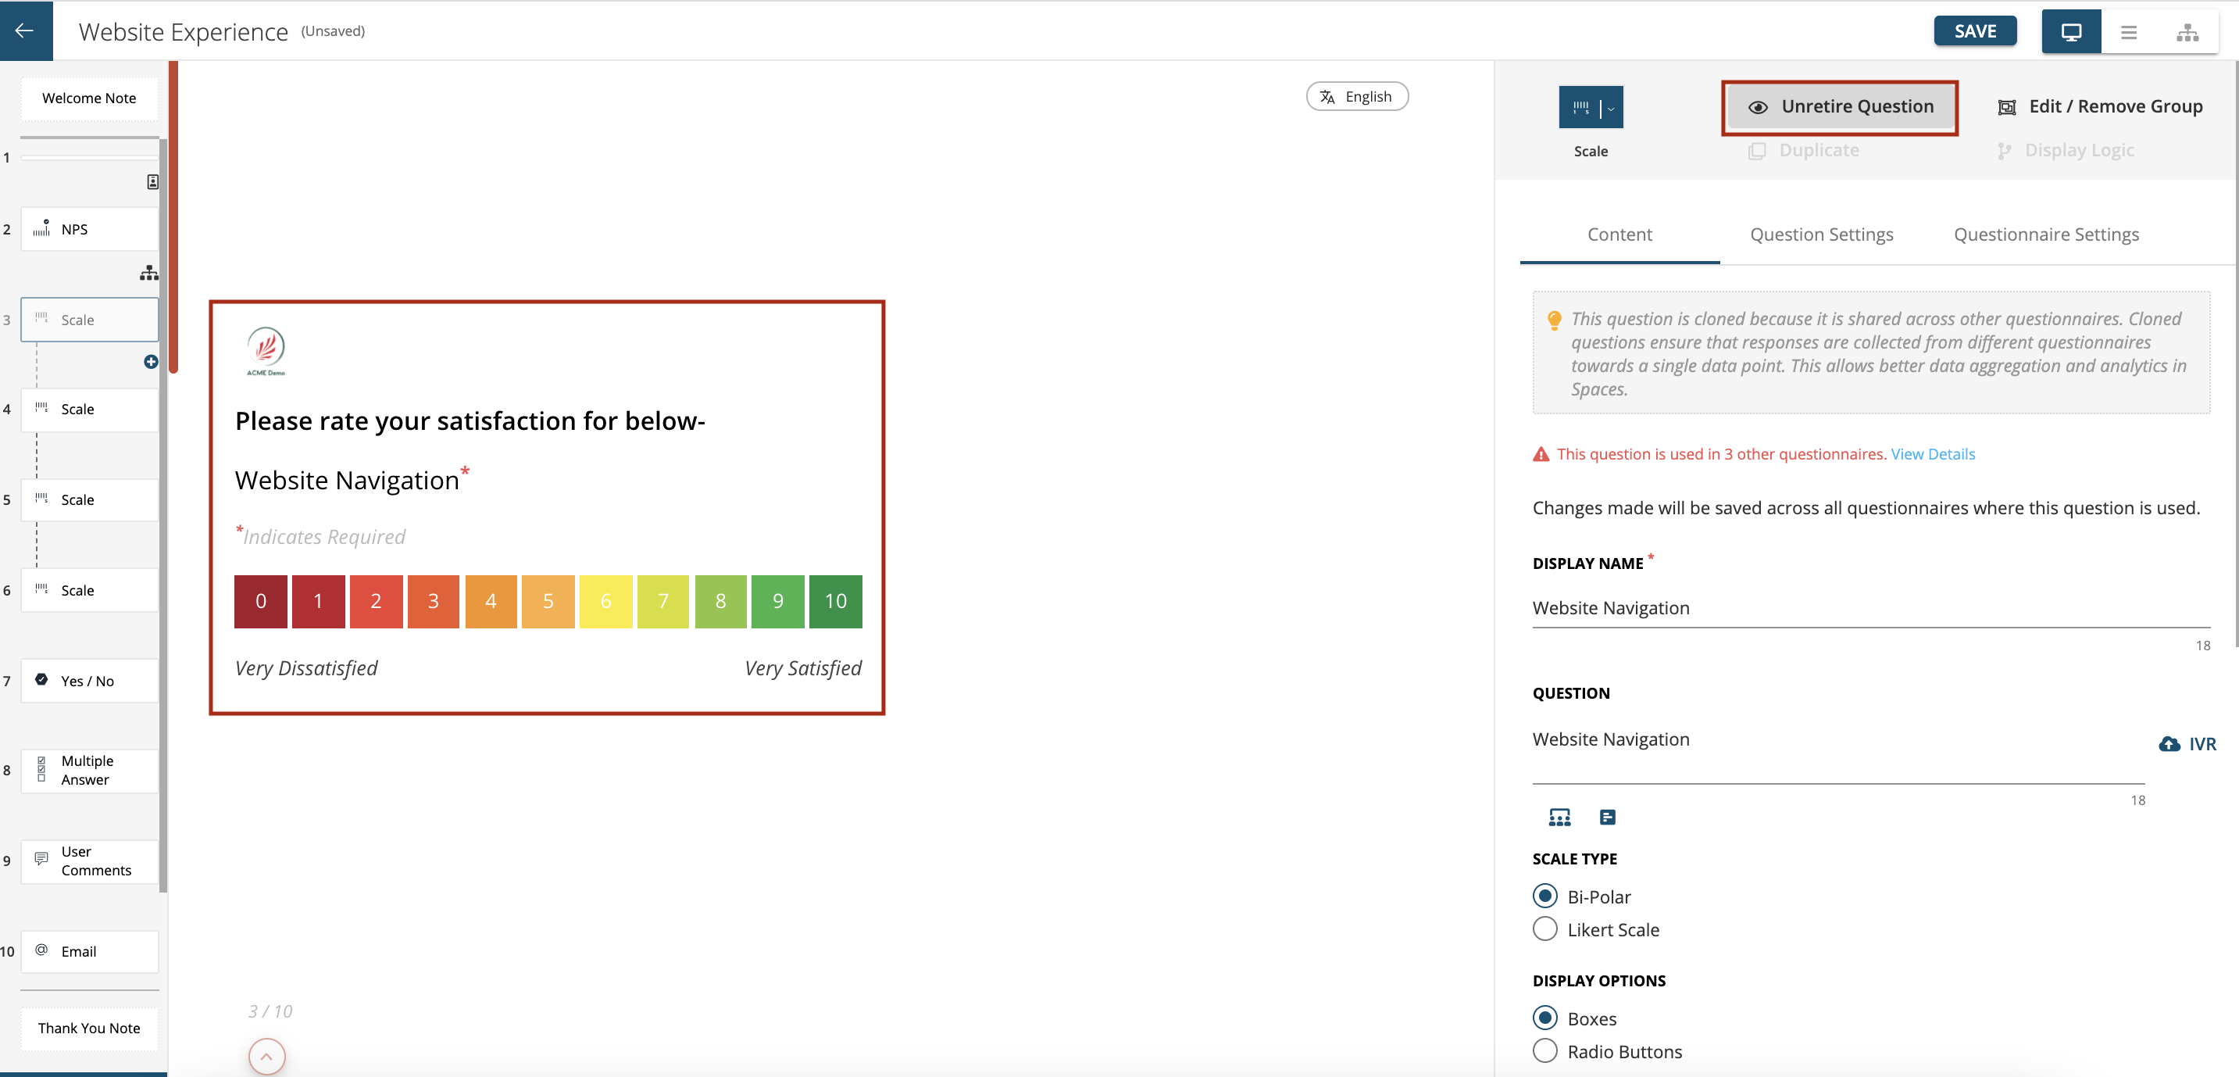The width and height of the screenshot is (2239, 1077).
Task: Choose rating 8 on the scale
Action: [x=720, y=602]
